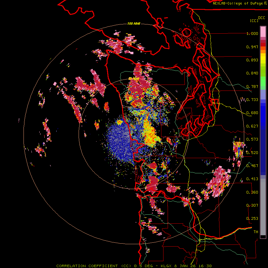Select the 1.000 legend value
268x268 pixels.
pos(252,33)
